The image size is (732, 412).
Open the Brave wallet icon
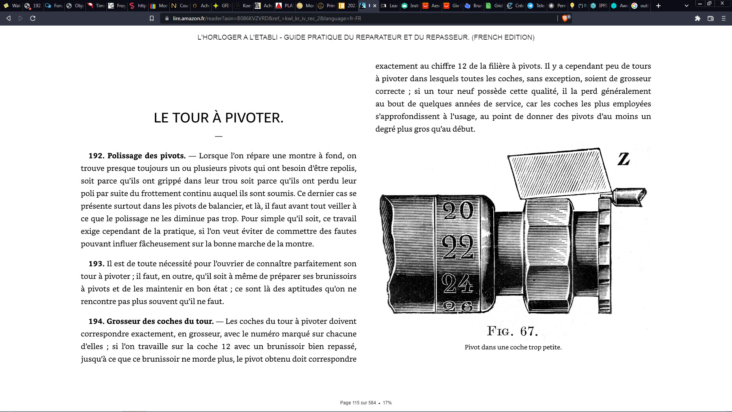[711, 18]
